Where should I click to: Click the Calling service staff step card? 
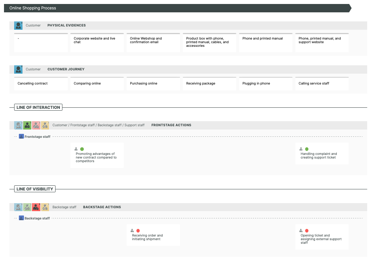pyautogui.click(x=322, y=84)
